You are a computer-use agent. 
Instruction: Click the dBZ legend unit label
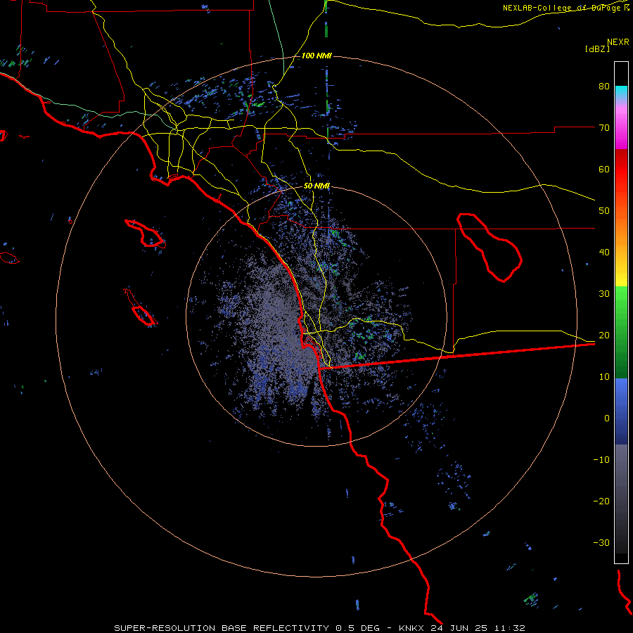tap(597, 49)
